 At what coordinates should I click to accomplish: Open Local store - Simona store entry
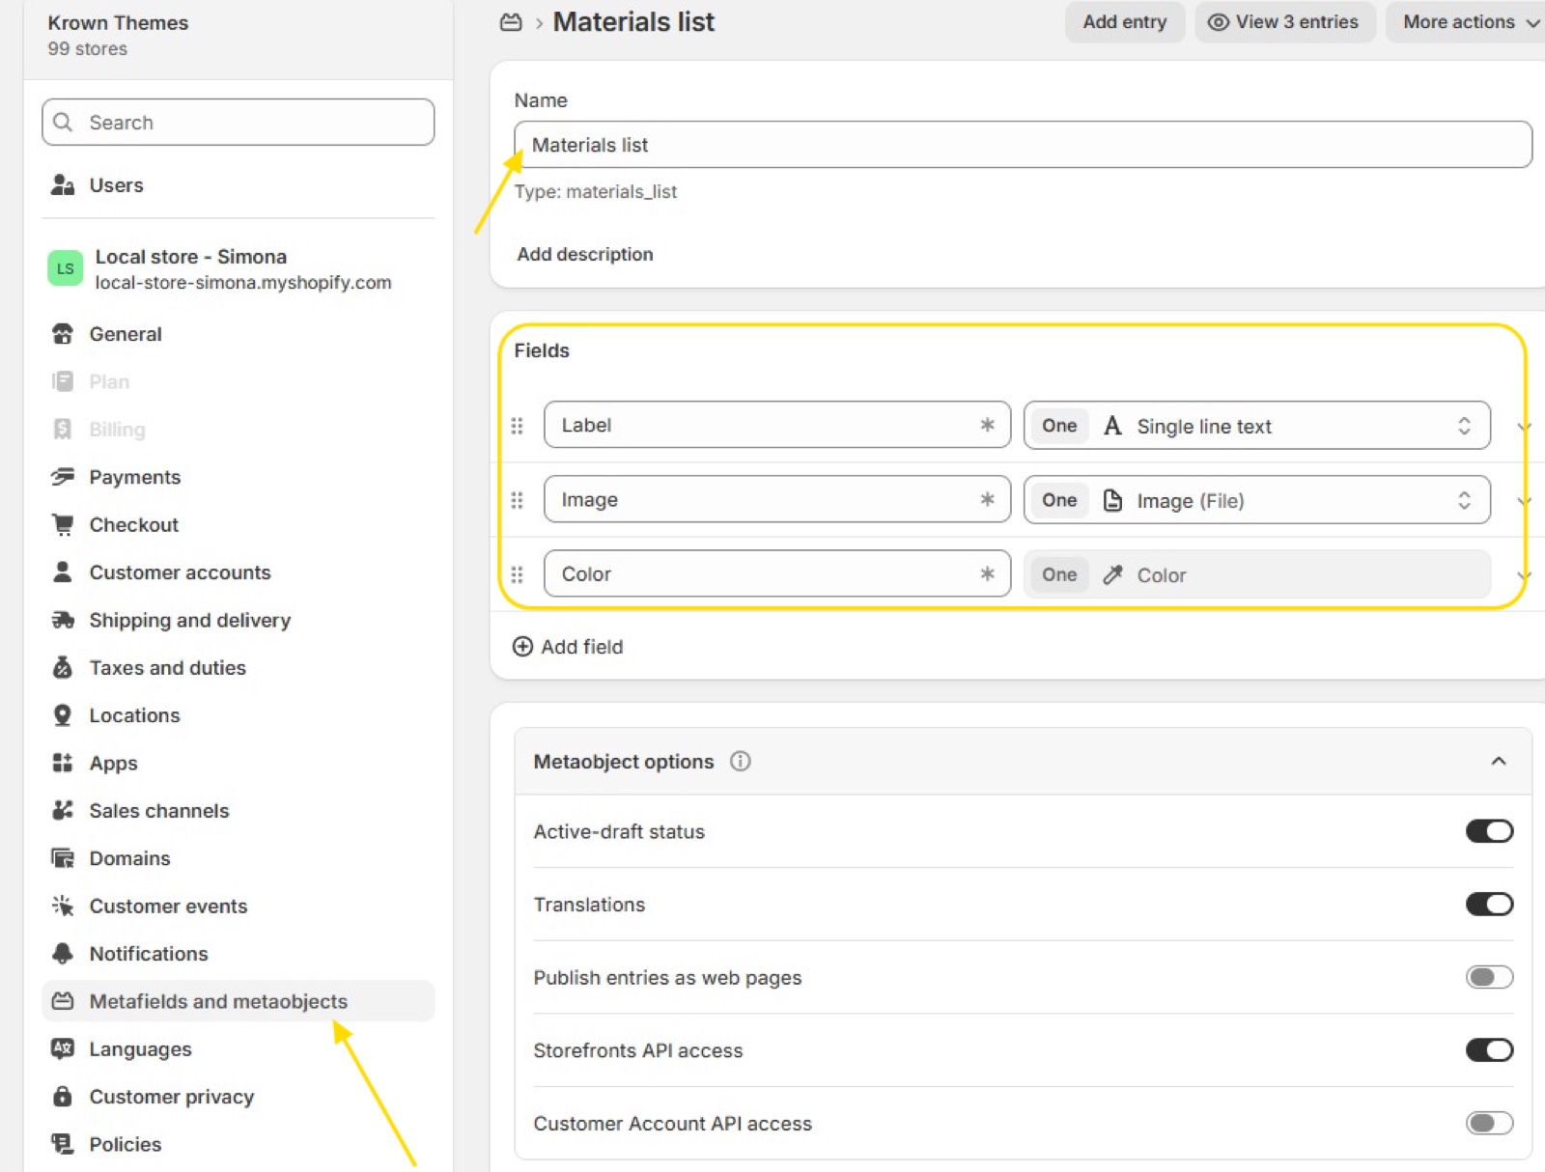[239, 269]
